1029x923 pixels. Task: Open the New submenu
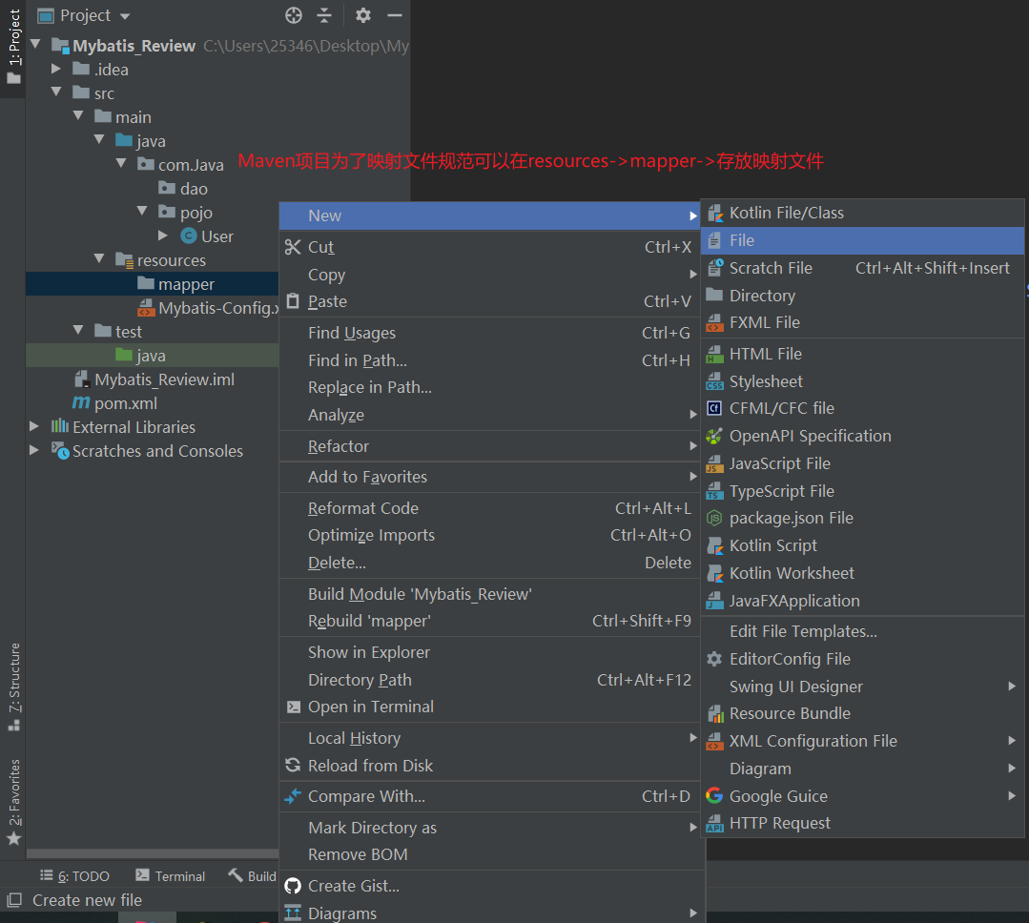pyautogui.click(x=489, y=215)
